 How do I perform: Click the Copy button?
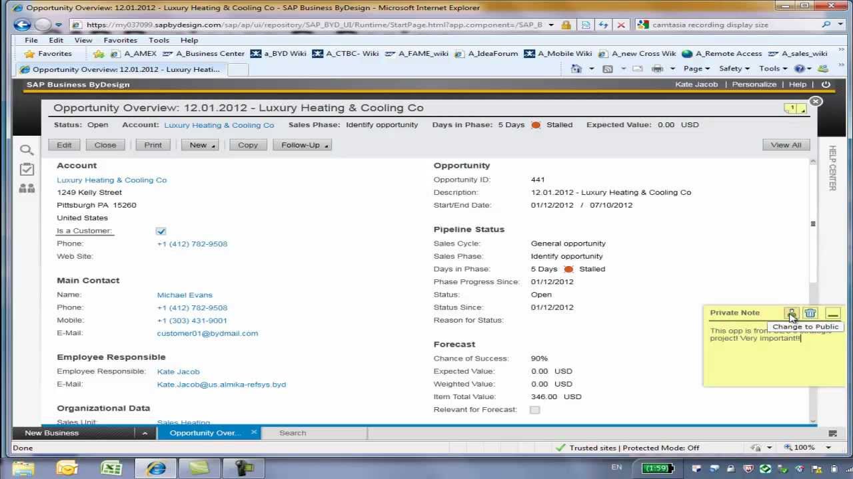click(248, 145)
